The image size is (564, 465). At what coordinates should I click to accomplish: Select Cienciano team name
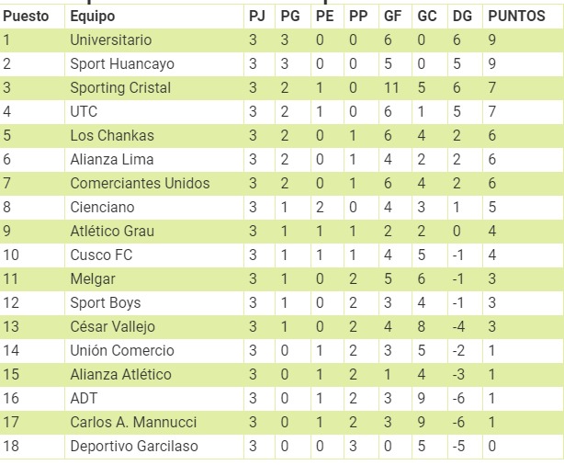(x=102, y=208)
